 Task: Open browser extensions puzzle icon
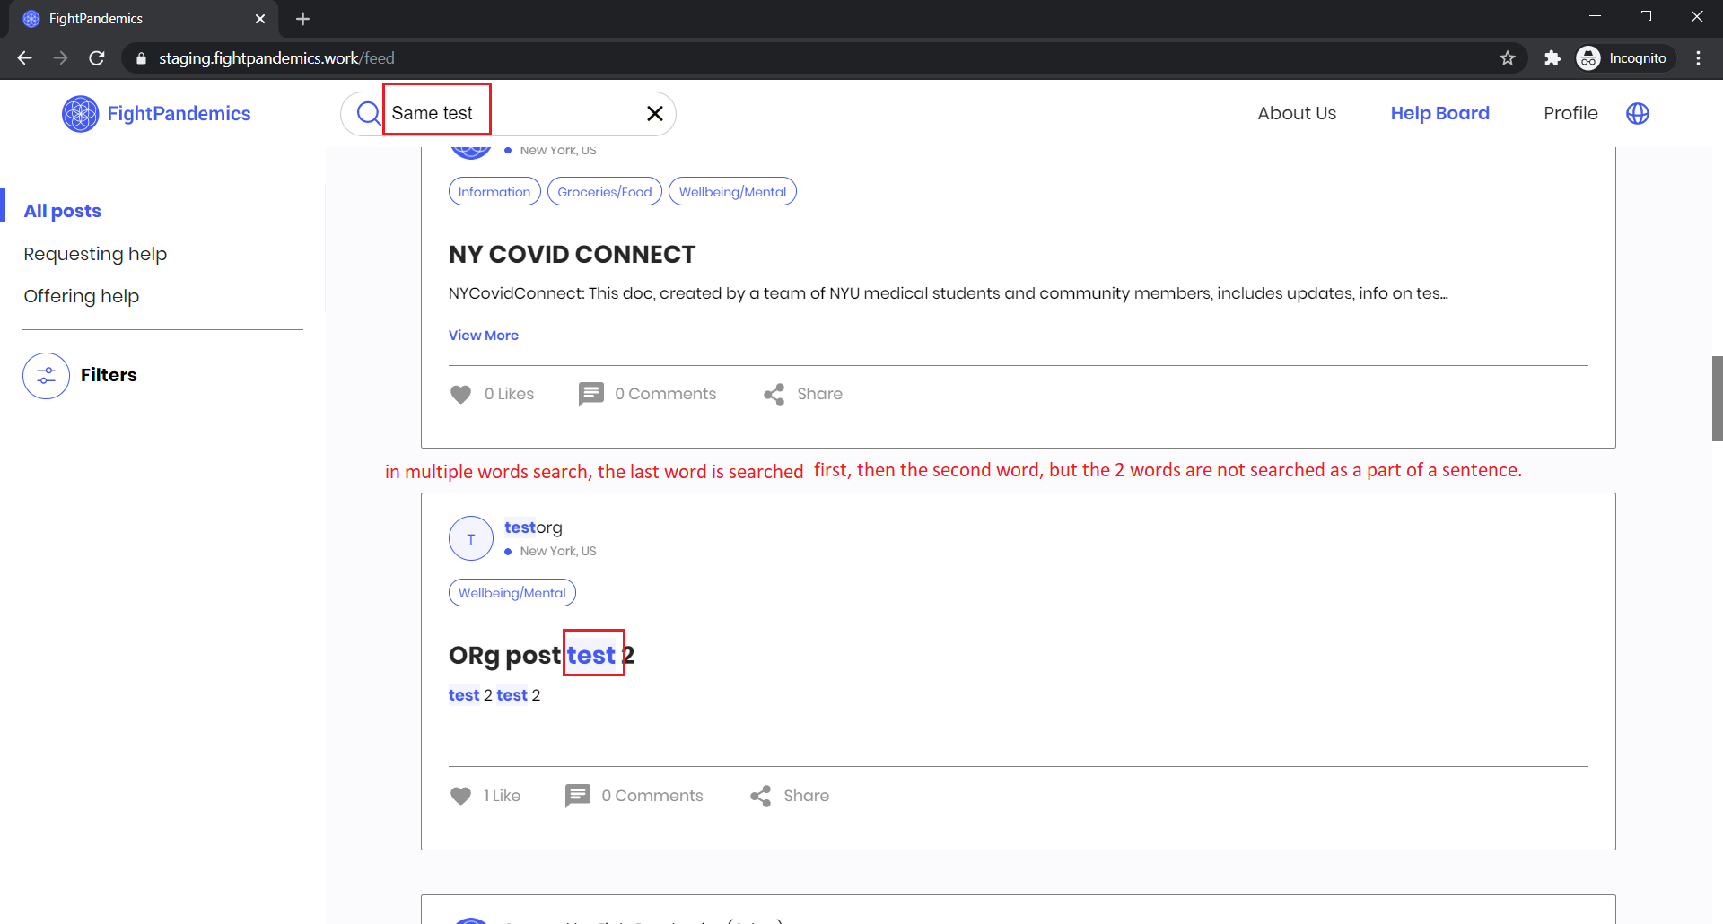[1552, 58]
